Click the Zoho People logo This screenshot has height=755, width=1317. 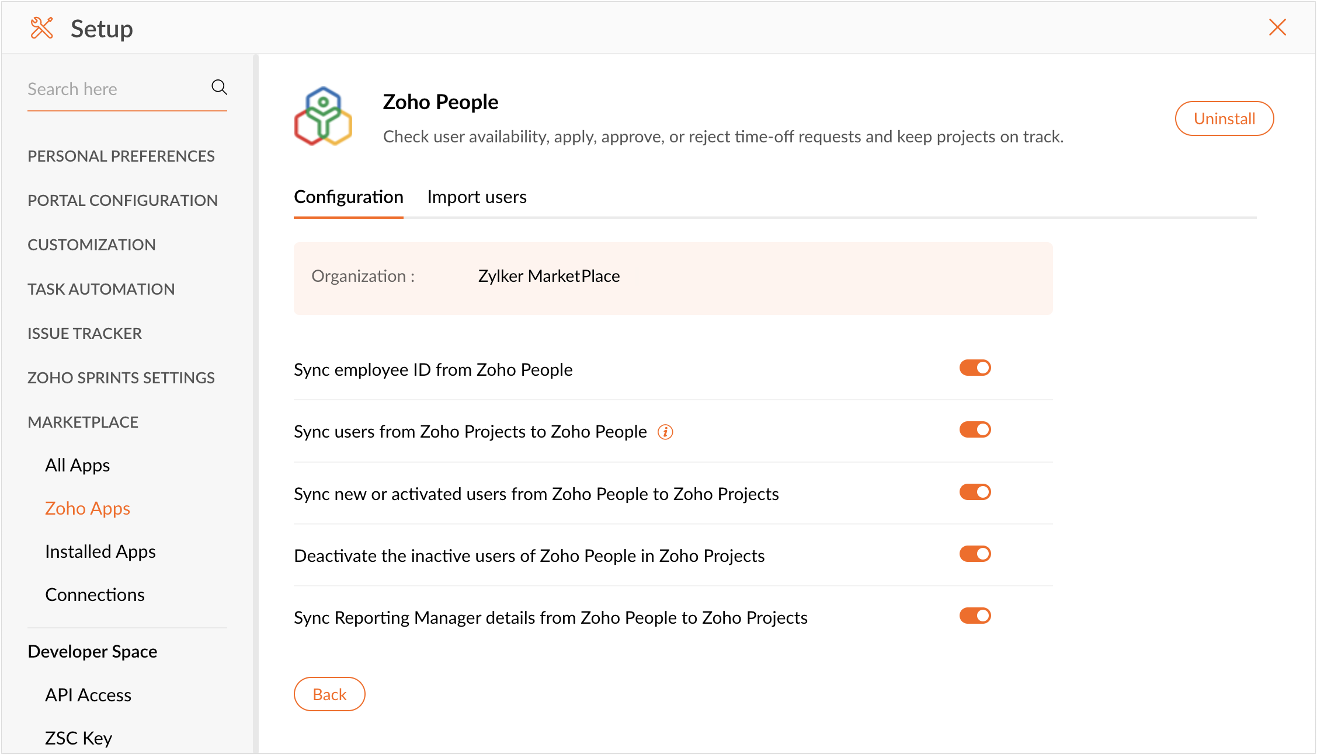point(322,116)
